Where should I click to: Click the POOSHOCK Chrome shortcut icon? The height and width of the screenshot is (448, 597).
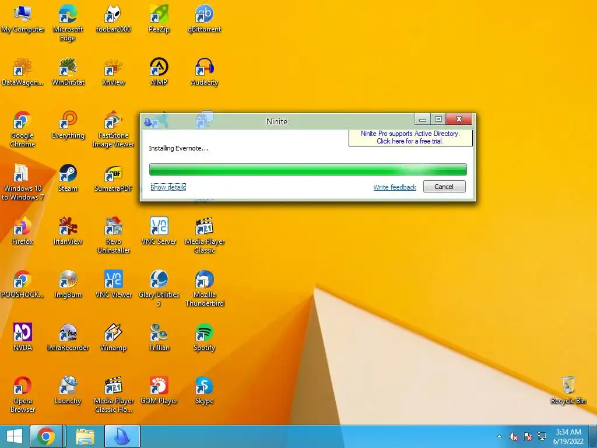pyautogui.click(x=23, y=284)
